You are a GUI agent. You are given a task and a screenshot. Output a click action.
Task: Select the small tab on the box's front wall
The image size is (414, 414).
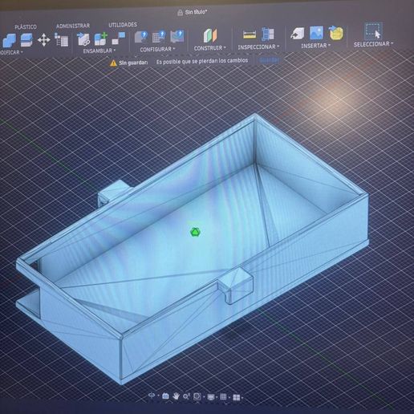236,286
